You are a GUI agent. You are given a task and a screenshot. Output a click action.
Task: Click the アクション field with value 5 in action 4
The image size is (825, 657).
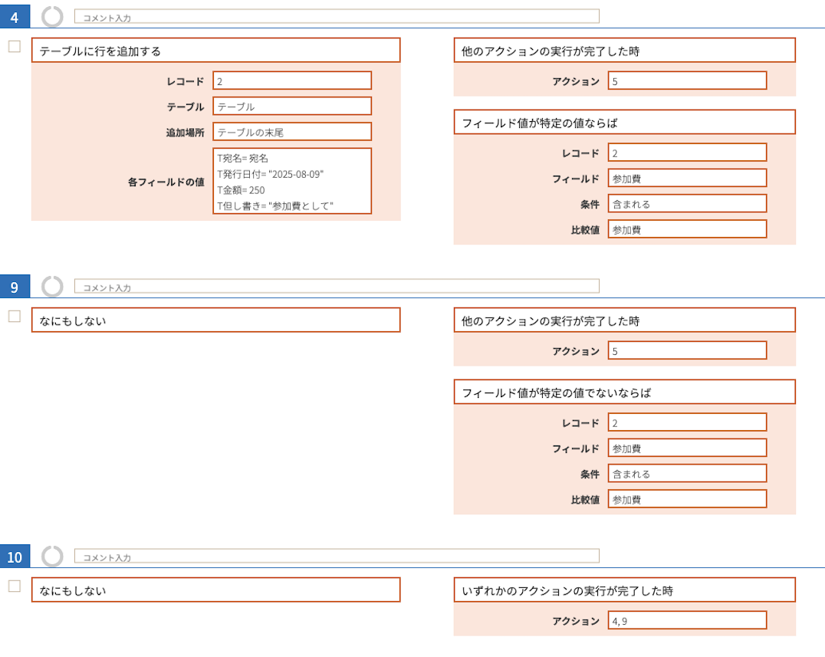pyautogui.click(x=687, y=81)
